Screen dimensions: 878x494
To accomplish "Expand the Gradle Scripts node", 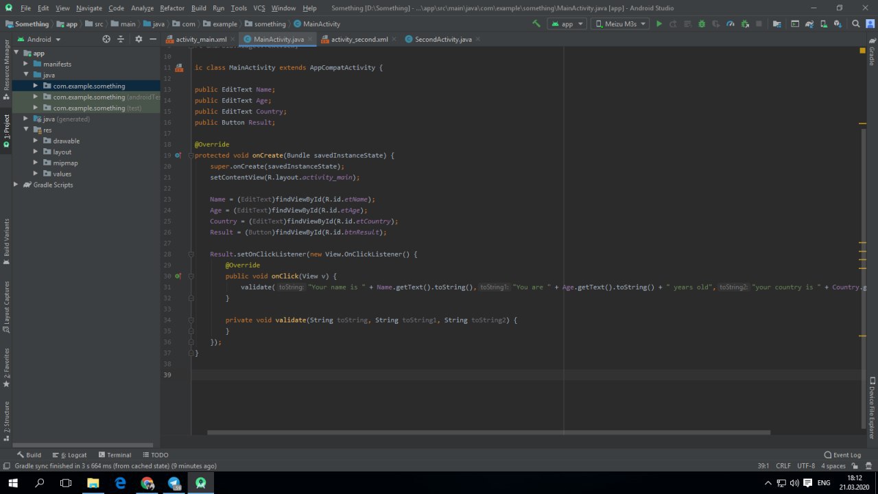I will (x=16, y=185).
